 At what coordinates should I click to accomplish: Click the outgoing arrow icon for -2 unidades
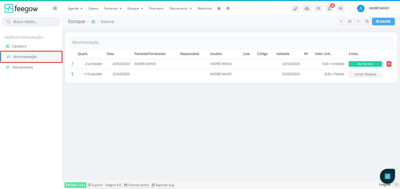[72, 64]
